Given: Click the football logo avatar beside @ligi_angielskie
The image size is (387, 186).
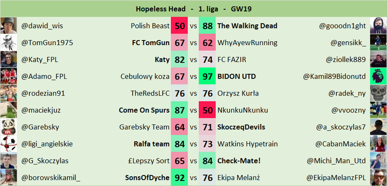Looking at the screenshot, I should click(x=8, y=144).
